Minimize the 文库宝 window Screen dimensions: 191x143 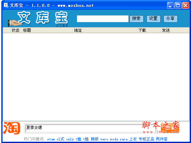coord(170,6)
